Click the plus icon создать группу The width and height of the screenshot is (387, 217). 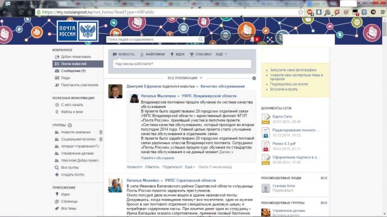(57, 175)
